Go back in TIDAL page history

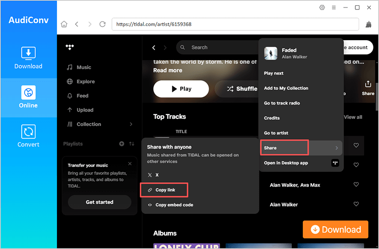click(x=153, y=48)
